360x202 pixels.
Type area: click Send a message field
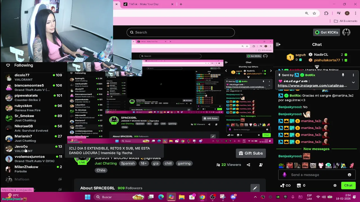coord(316,175)
